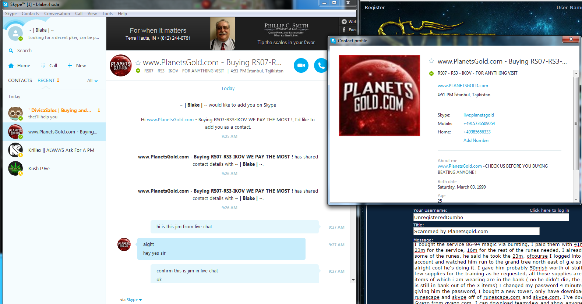Viewport: 582px width, 304px height.
Task: Click the PlanetsGold.com link in chat message
Action: click(x=170, y=119)
